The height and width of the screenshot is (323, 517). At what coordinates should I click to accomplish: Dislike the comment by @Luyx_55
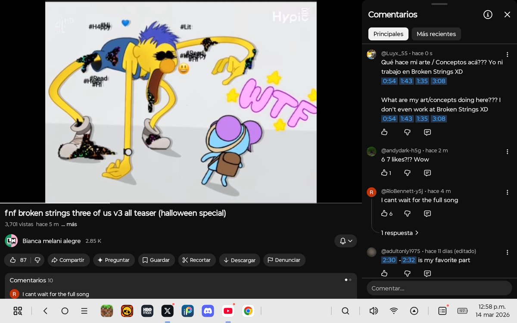pyautogui.click(x=407, y=132)
